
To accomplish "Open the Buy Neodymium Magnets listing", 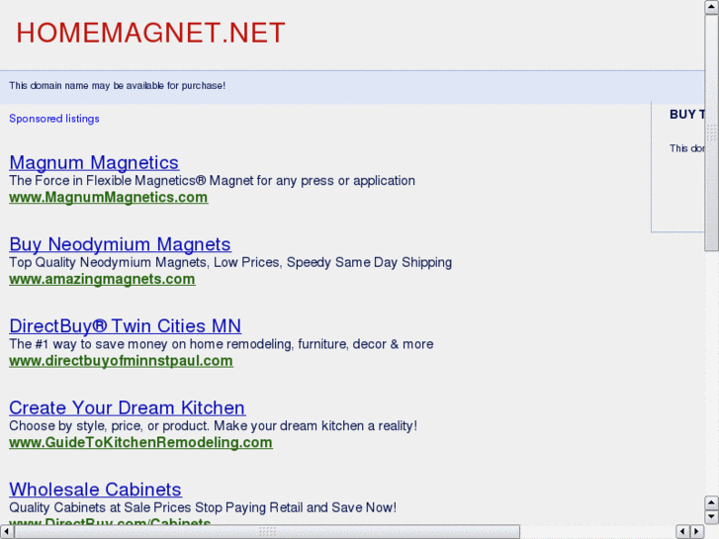I will [120, 244].
